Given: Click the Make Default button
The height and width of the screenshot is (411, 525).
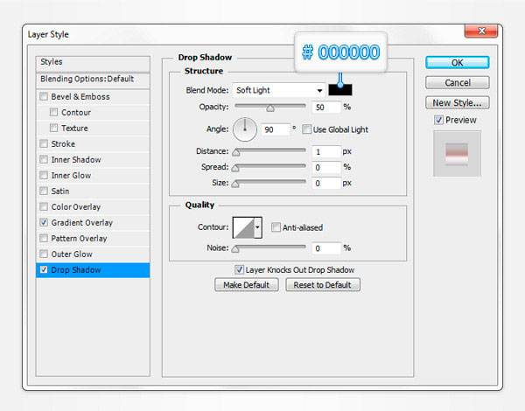Looking at the screenshot, I should (x=247, y=285).
